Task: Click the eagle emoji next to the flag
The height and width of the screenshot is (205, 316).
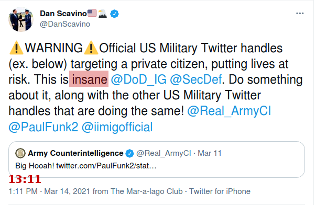Action: pos(103,14)
